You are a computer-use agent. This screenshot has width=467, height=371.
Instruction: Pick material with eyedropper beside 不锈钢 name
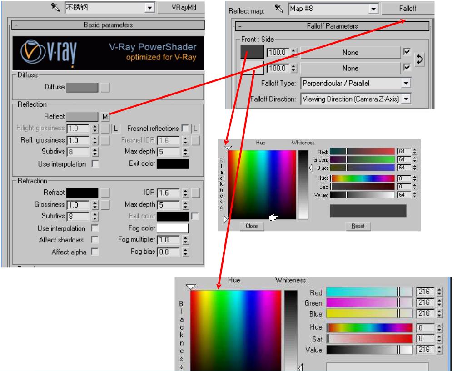click(x=55, y=7)
